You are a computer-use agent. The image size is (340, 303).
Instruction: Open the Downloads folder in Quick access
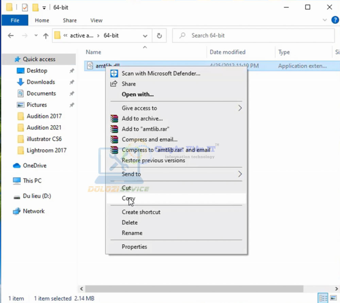(40, 82)
